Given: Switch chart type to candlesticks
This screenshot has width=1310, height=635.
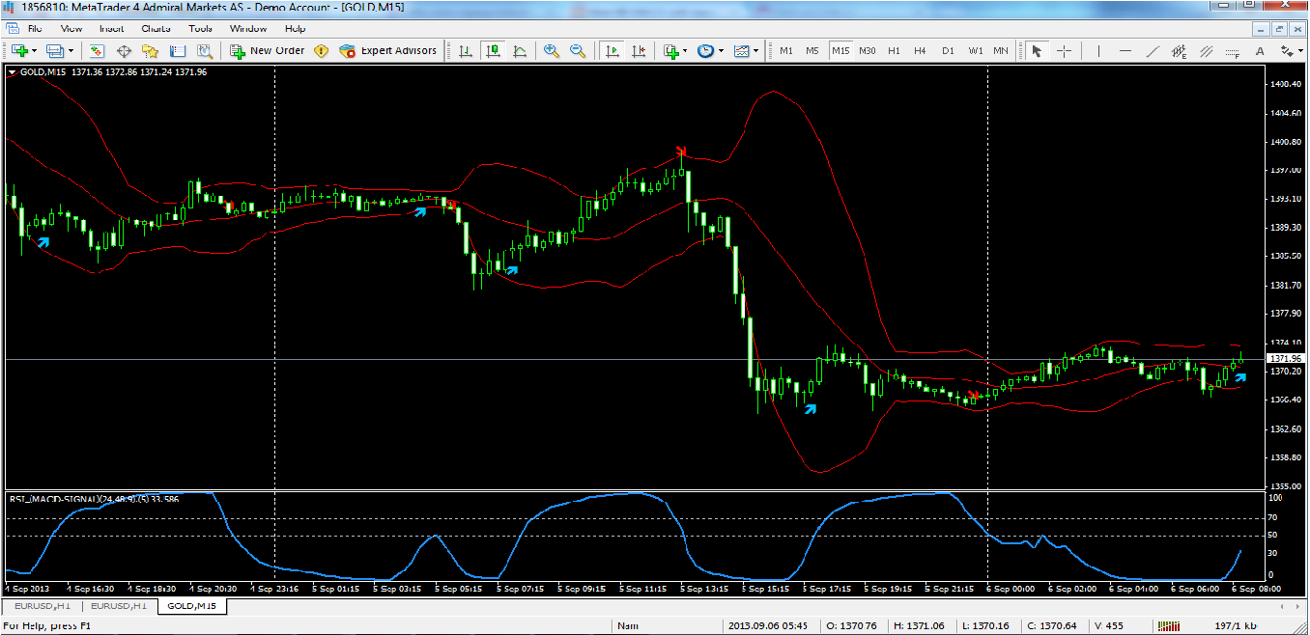Looking at the screenshot, I should [x=493, y=50].
